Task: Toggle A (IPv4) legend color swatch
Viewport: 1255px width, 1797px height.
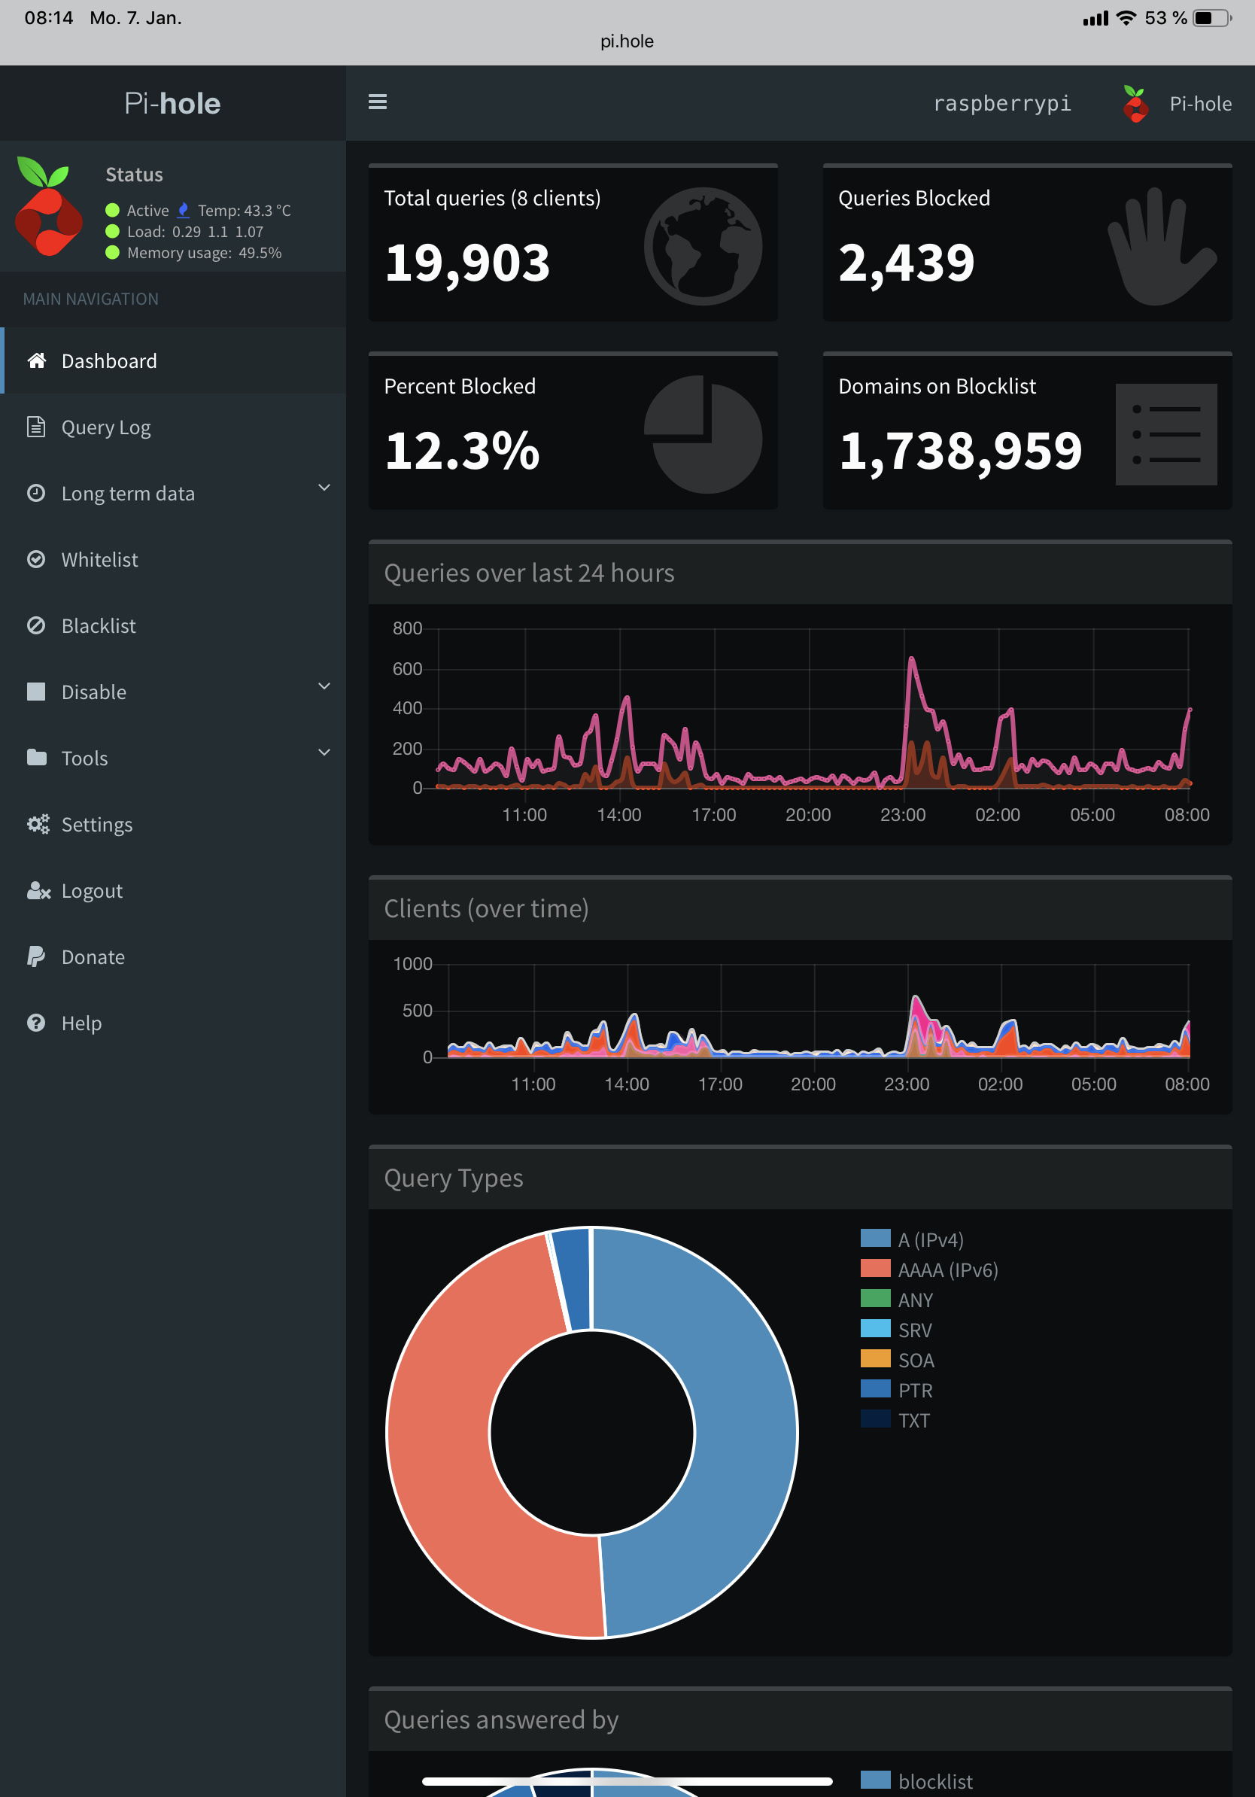Action: coord(876,1237)
